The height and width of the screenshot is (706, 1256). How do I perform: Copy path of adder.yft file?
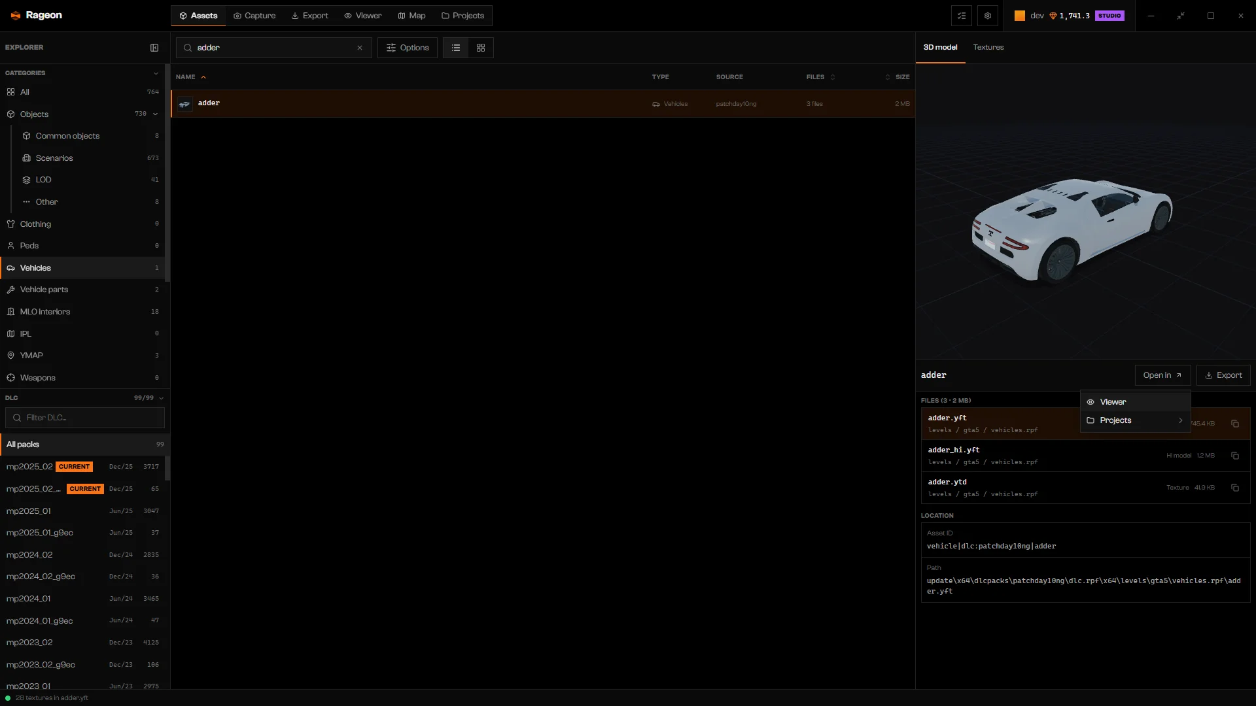[1235, 424]
